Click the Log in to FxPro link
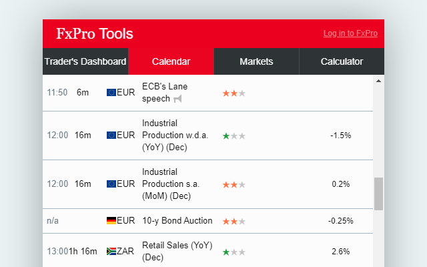 coord(350,33)
